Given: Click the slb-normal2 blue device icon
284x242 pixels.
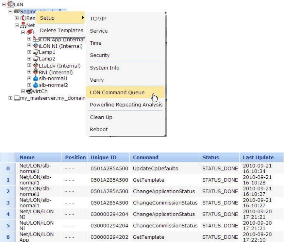Looking at the screenshot, I should [x=36, y=85].
